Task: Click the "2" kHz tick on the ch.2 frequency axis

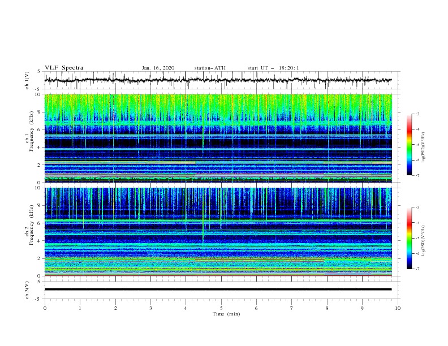Action: 39,258
